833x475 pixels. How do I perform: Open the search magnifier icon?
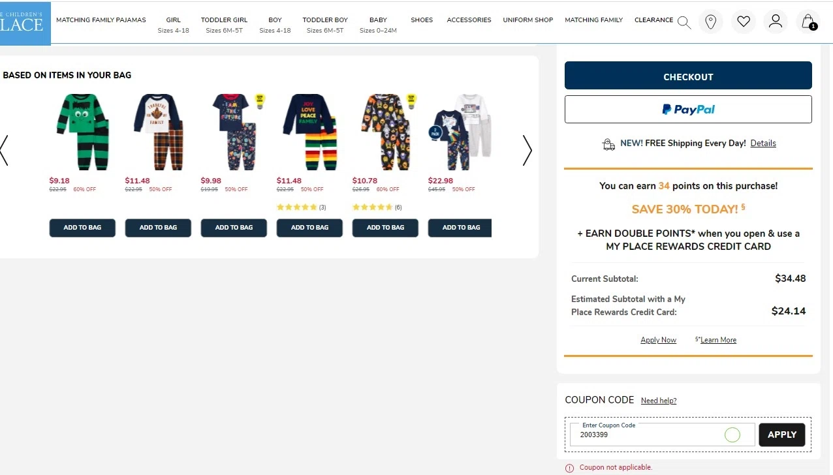pos(684,22)
